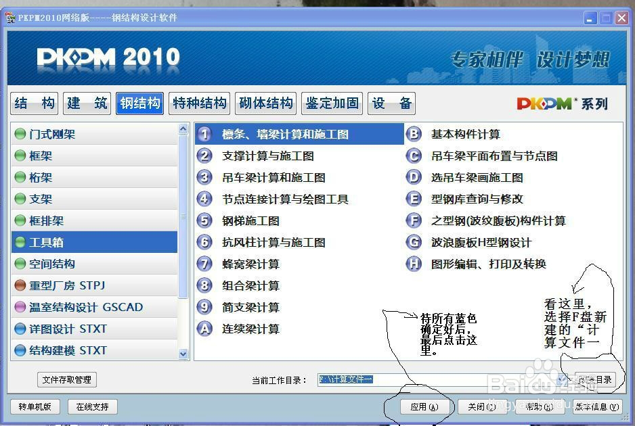Select the 钢结构 tab
Screen dimensions: 635x426
[x=139, y=103]
